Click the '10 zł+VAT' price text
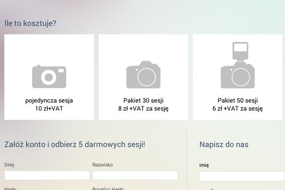The width and height of the screenshot is (285, 190). click(x=49, y=108)
